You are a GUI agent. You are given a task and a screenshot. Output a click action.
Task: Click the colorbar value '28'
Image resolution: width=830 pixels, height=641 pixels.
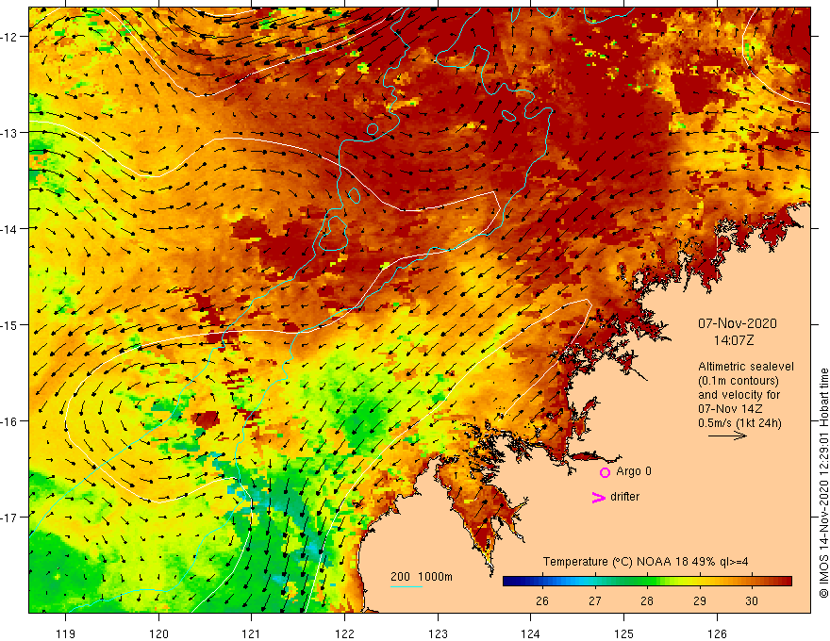pos(647,600)
